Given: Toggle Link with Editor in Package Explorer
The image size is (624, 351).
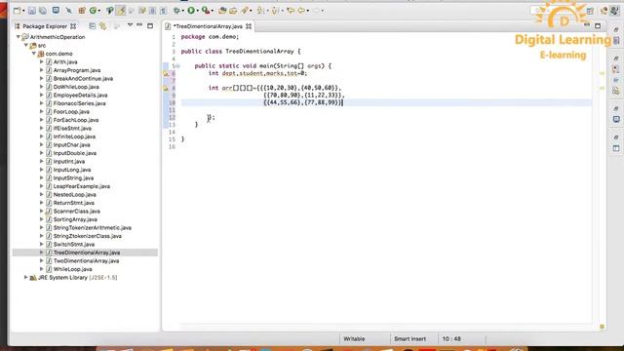Looking at the screenshot, I should tap(103, 26).
